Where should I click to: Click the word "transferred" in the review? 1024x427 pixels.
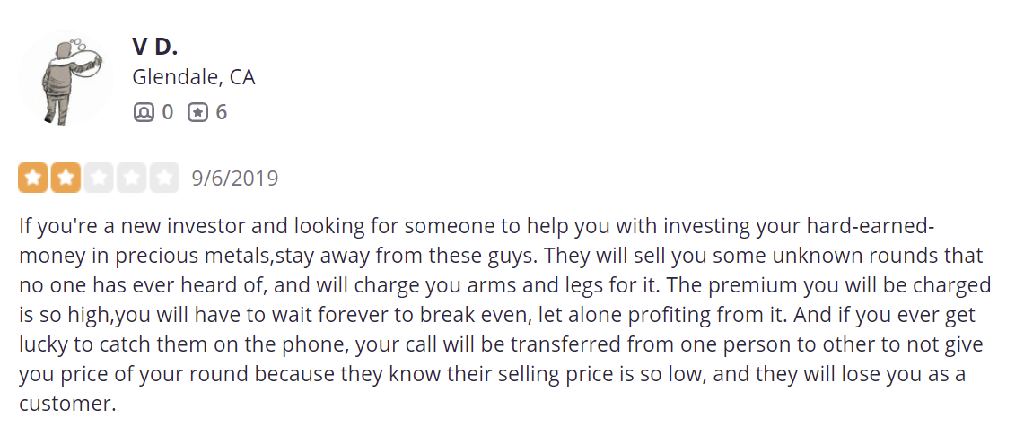565,344
